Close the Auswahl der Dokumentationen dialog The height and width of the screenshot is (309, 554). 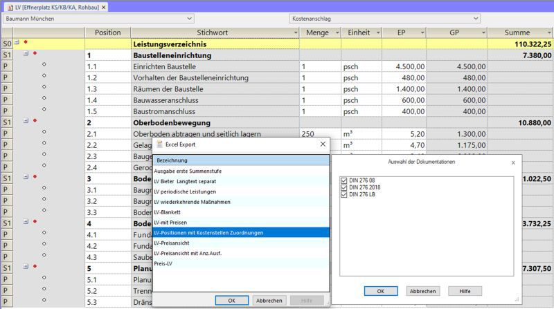pos(512,162)
